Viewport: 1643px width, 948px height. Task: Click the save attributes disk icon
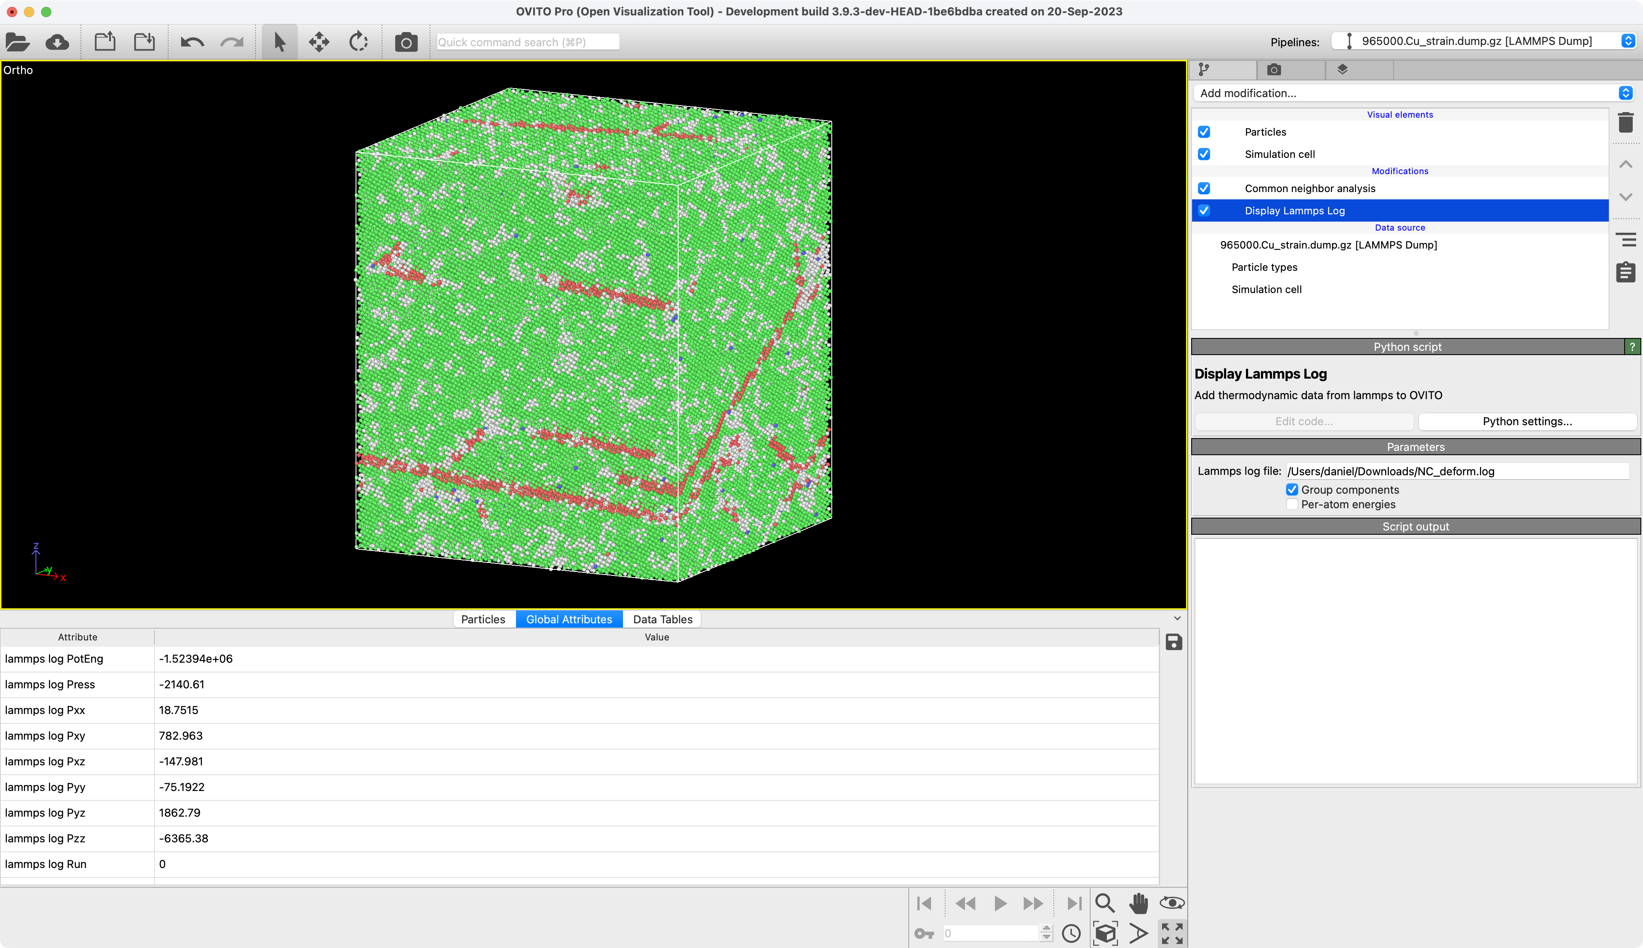point(1174,643)
